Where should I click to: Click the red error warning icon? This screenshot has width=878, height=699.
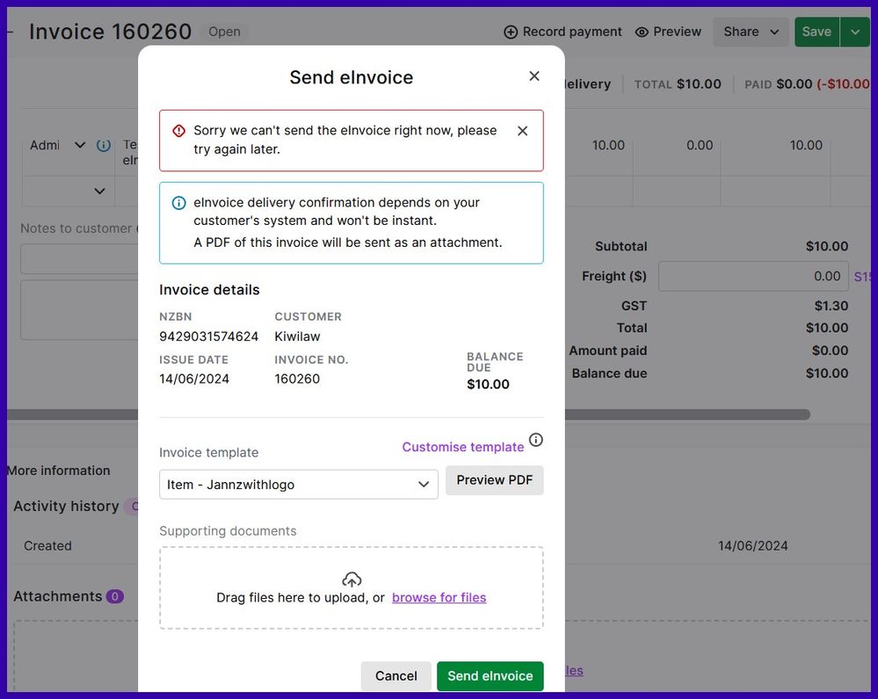click(x=179, y=131)
